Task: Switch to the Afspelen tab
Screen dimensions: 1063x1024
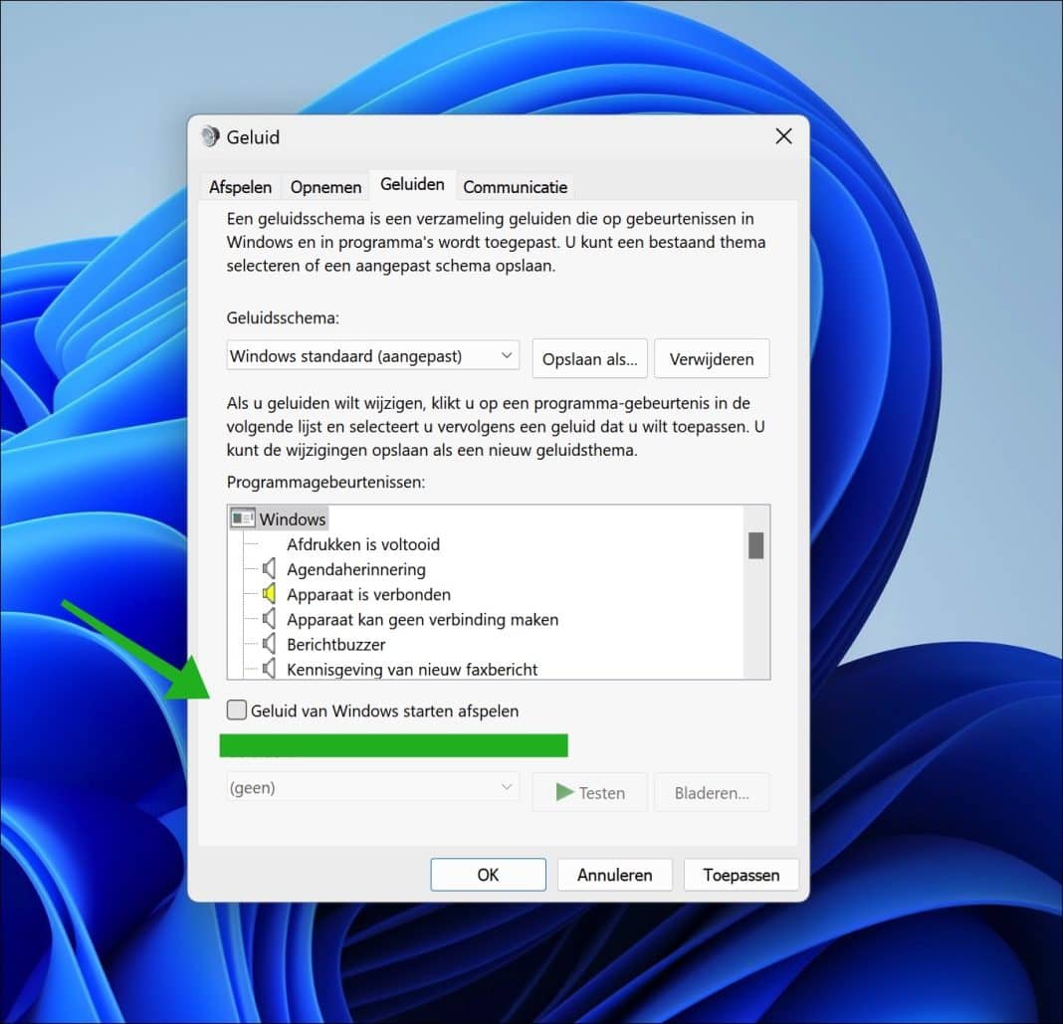Action: pyautogui.click(x=240, y=187)
